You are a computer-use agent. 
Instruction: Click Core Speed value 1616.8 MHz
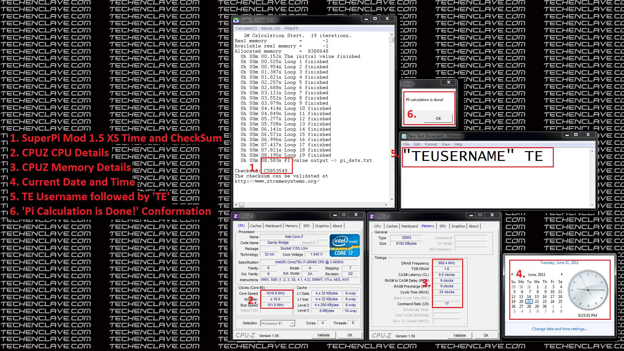275,293
